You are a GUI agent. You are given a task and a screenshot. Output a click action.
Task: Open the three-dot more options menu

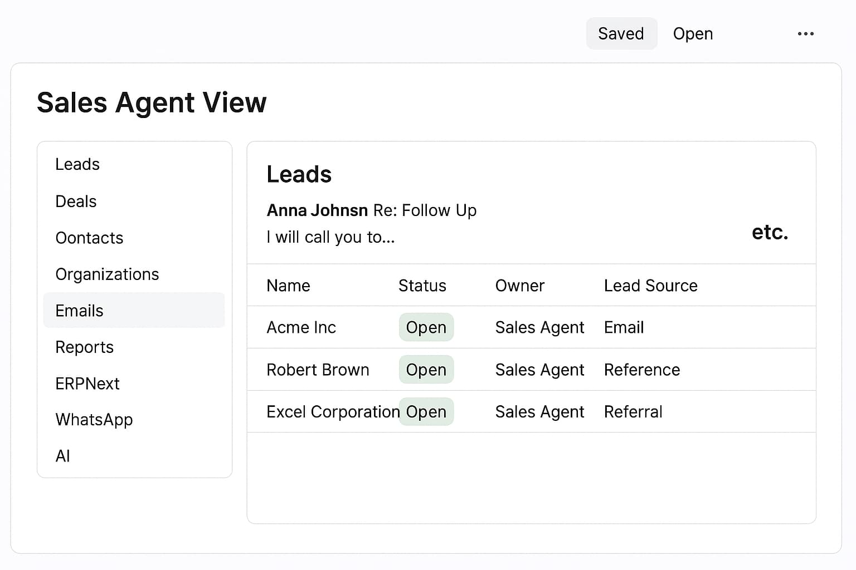[805, 34]
